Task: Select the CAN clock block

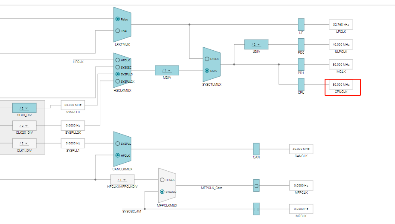Action: click(x=256, y=149)
